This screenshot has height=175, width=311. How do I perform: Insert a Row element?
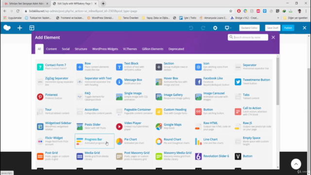click(95, 67)
